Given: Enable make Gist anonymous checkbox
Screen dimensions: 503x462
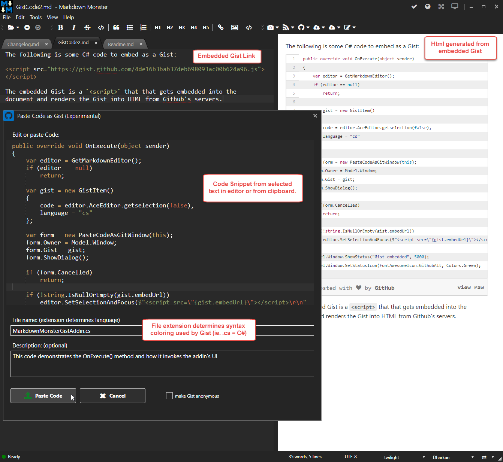Looking at the screenshot, I should coord(169,396).
